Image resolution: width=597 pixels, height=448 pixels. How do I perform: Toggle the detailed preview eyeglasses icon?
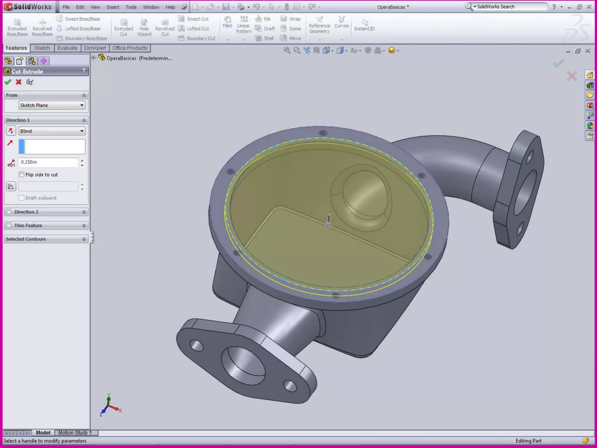pos(29,82)
